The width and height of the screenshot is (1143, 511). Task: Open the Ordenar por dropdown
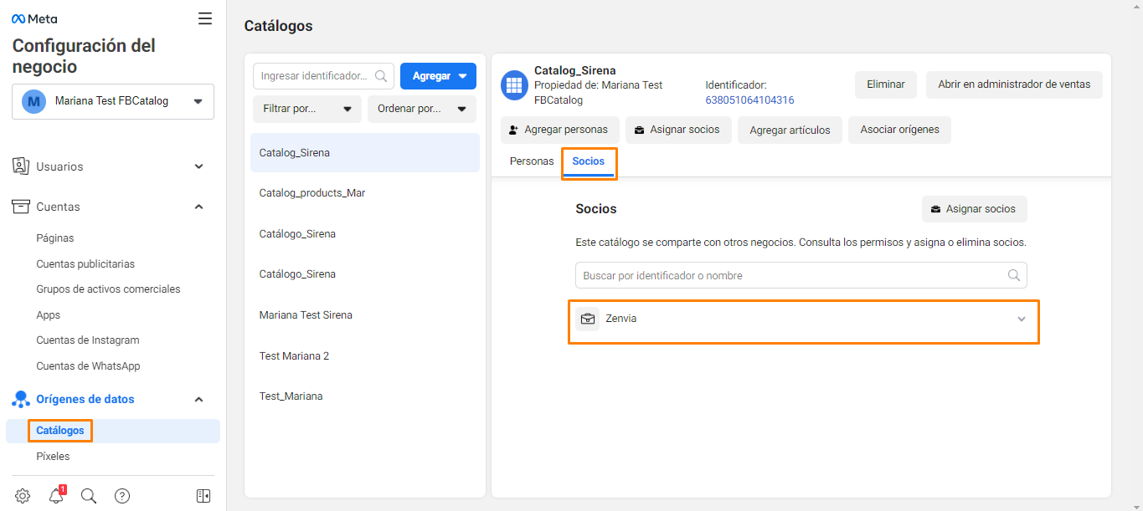422,109
